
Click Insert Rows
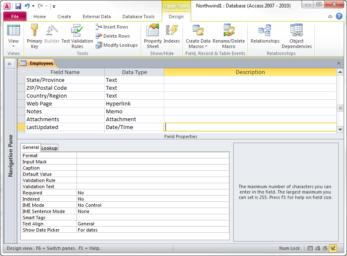point(112,27)
